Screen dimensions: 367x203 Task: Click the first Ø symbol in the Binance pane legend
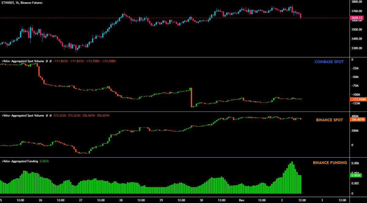[47, 116]
